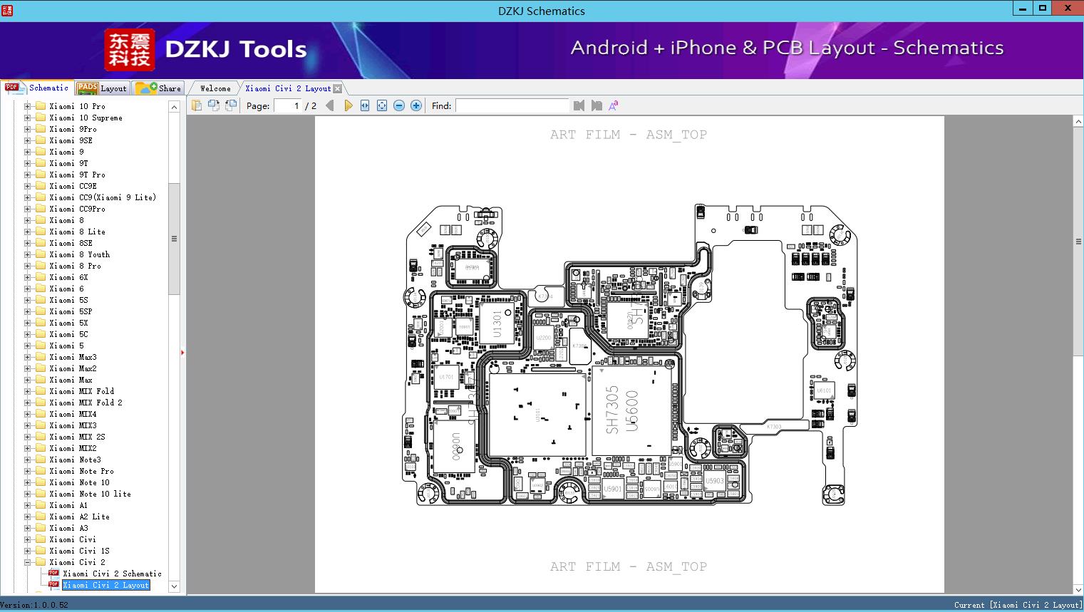The height and width of the screenshot is (612, 1084).
Task: Click the folder icon for Xiaomi 8 Youth
Action: coord(41,254)
